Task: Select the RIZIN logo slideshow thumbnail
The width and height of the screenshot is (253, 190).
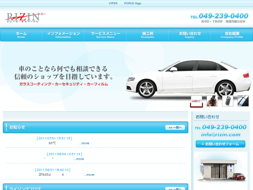Action: pos(196,101)
